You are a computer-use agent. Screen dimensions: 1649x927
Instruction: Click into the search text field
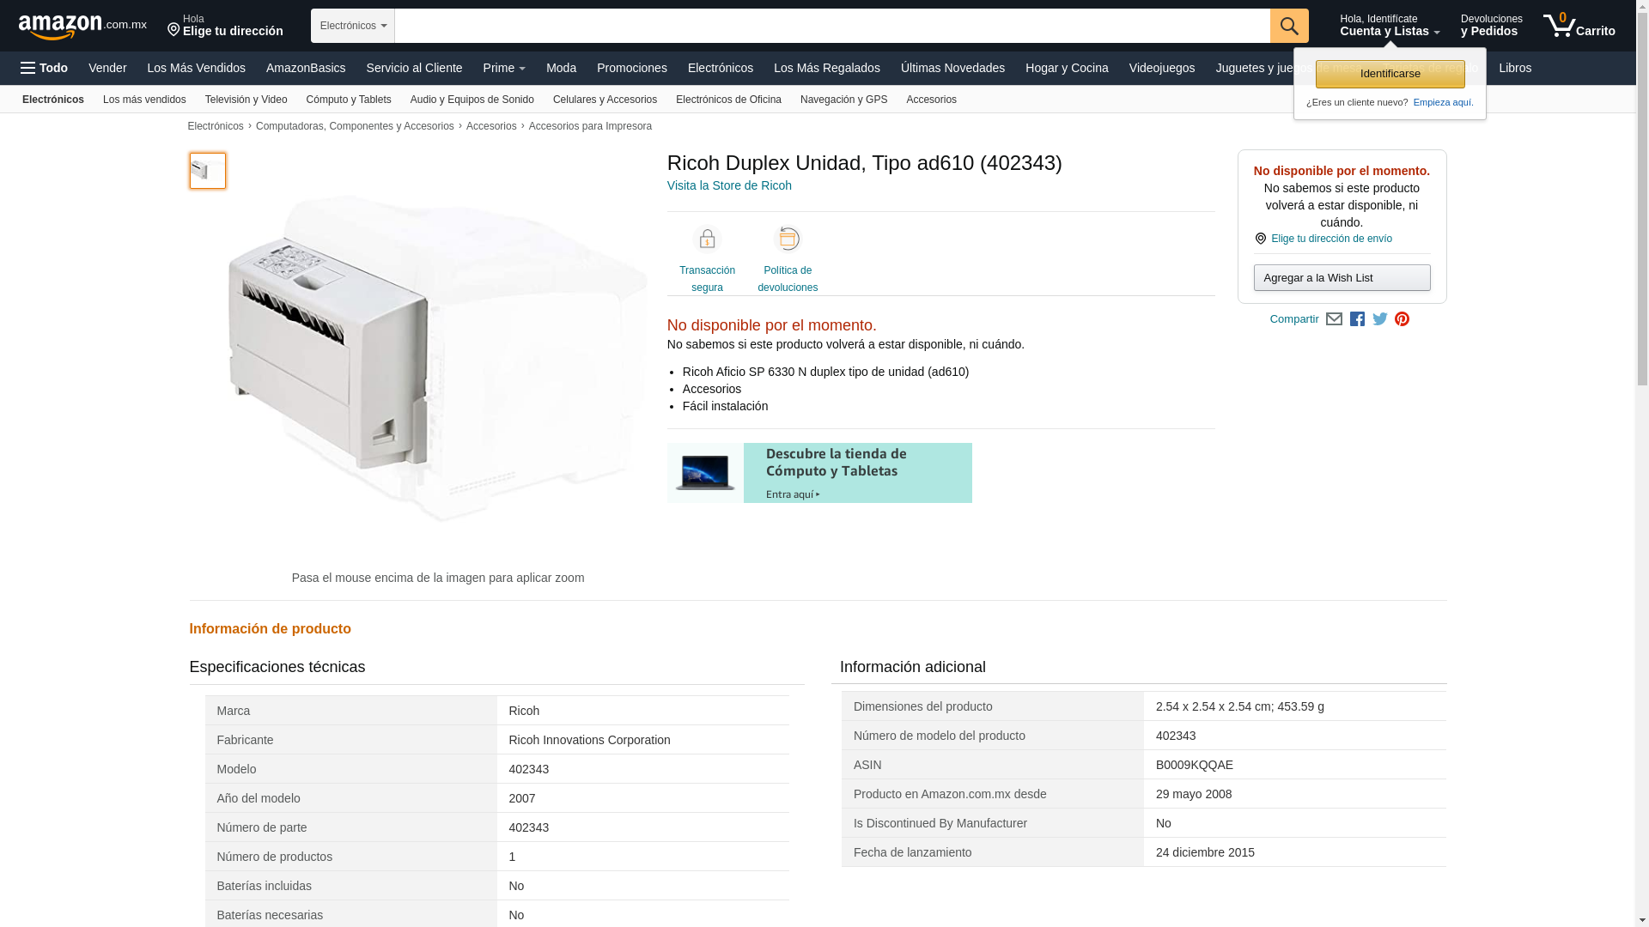pos(831,26)
